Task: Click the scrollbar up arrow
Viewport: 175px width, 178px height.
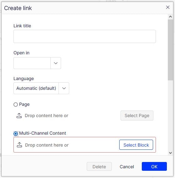Action: coord(170,17)
